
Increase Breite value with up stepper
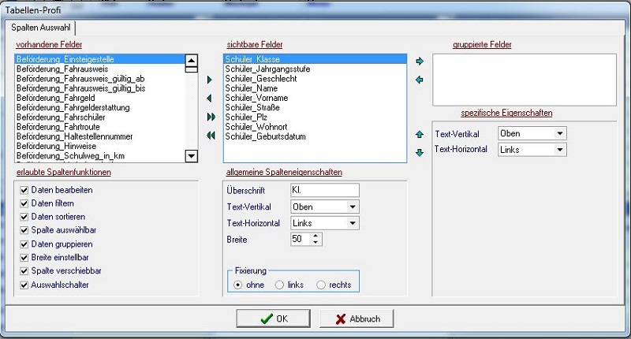click(x=315, y=236)
